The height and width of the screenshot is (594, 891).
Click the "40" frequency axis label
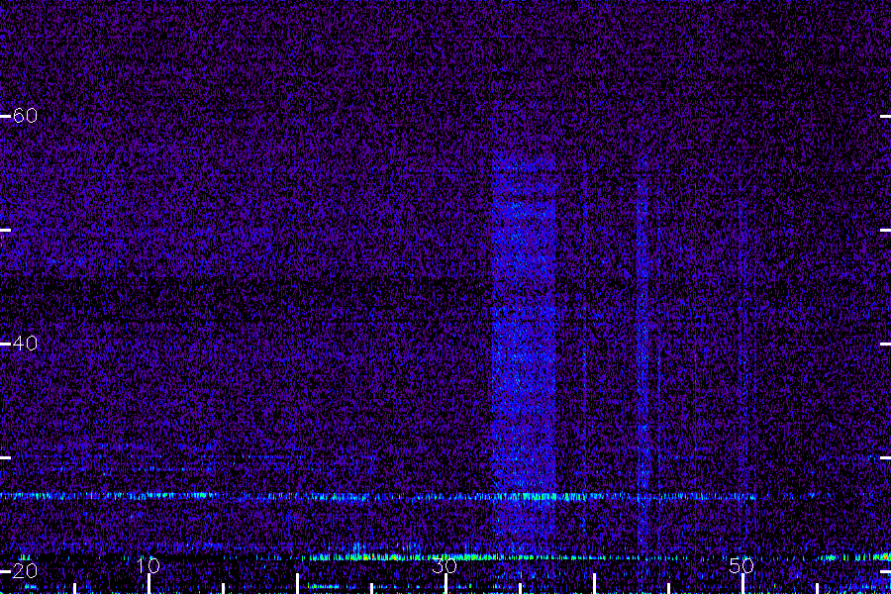[x=25, y=344]
